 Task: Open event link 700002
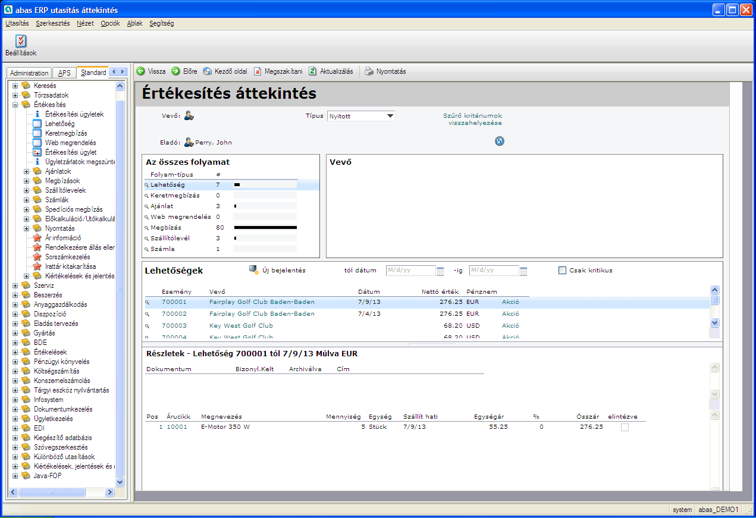174,313
